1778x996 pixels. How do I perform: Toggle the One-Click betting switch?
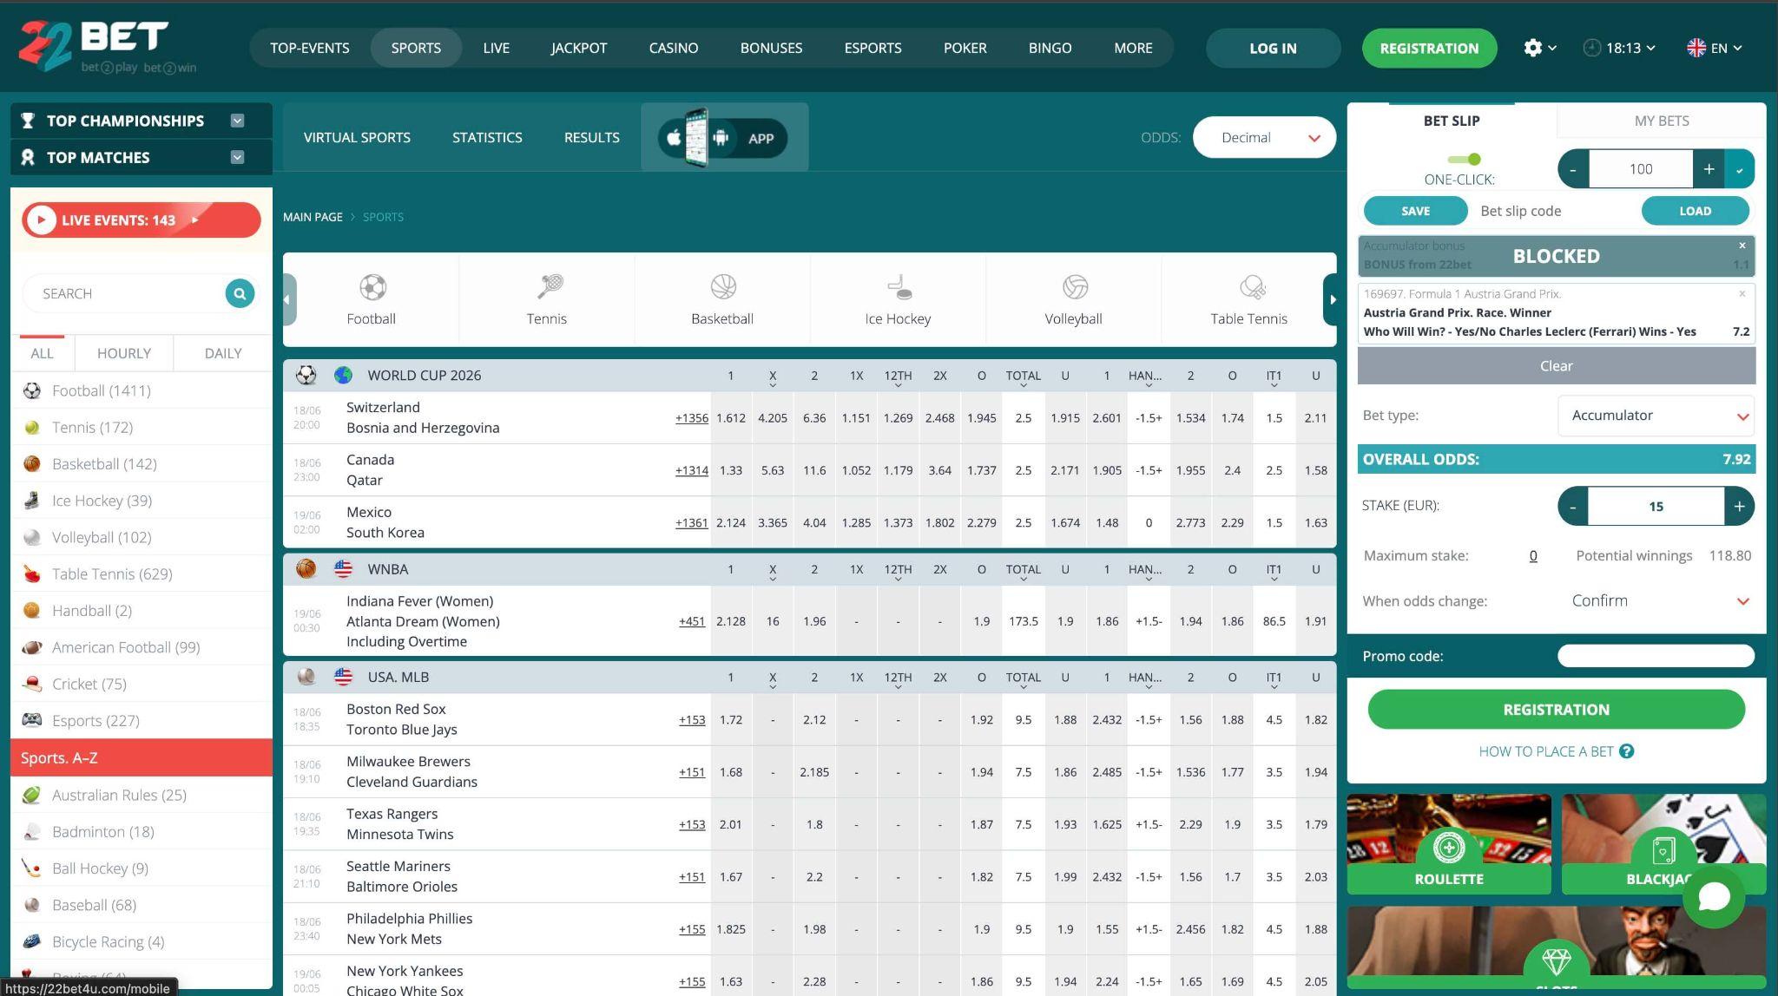click(x=1465, y=159)
